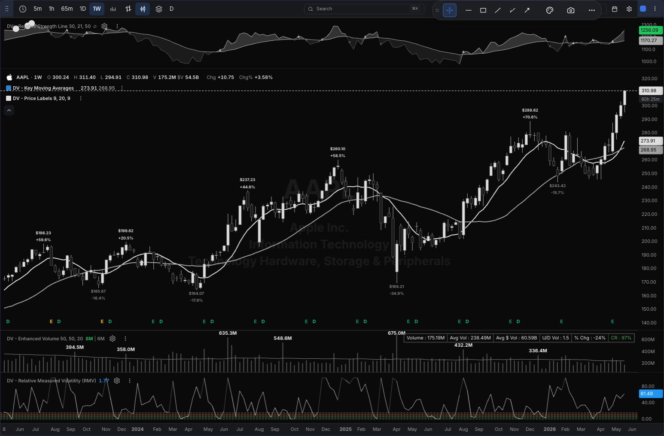Click the CR : 97% stat
This screenshot has height=436, width=664.
[621, 338]
